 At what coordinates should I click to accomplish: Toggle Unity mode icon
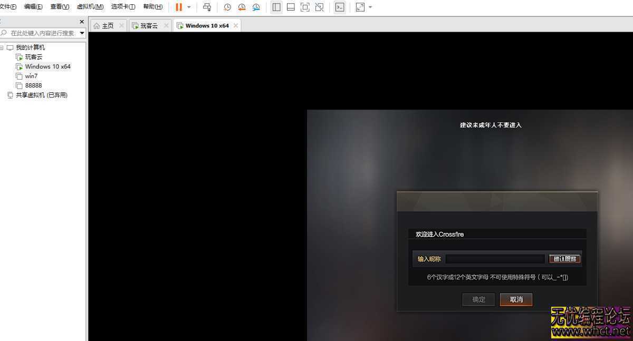pyautogui.click(x=319, y=7)
